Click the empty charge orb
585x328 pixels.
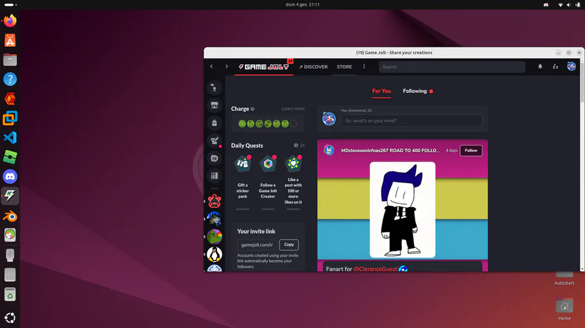coord(294,124)
